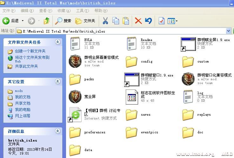Select the log text document icon
The image size is (234, 158).
(x=188, y=97)
